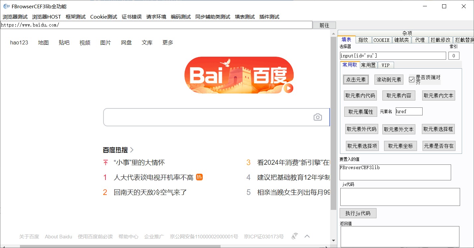This screenshot has height=248, width=474.
Task: Toggle the 是否顶端对齐 checkbox
Action: coord(412,80)
